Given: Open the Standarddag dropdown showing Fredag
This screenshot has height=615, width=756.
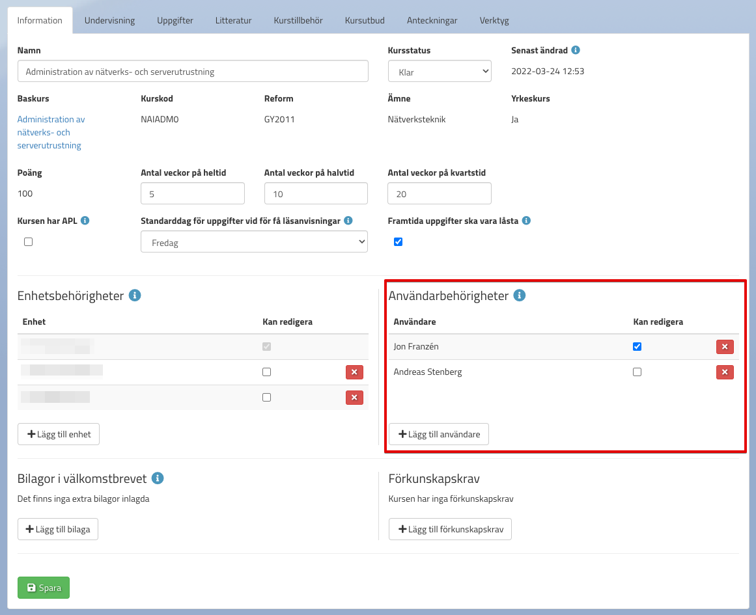Looking at the screenshot, I should tap(254, 242).
